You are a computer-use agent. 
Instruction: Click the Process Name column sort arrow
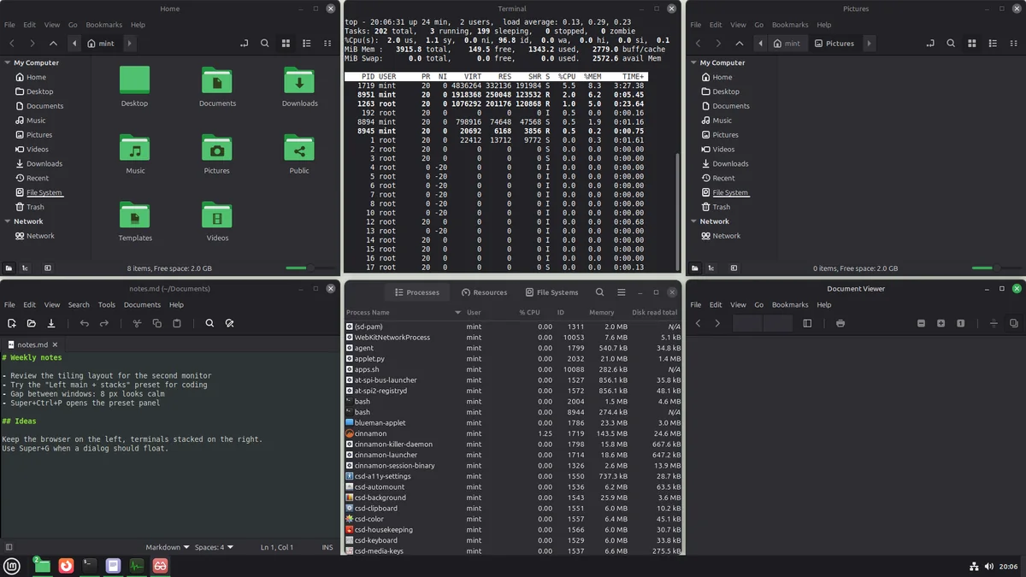click(x=458, y=313)
